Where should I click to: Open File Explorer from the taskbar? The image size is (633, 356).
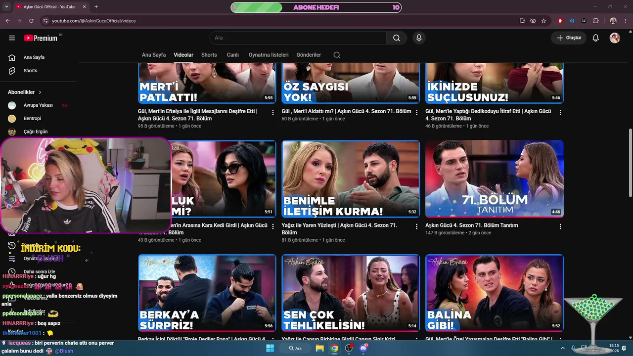tap(319, 348)
